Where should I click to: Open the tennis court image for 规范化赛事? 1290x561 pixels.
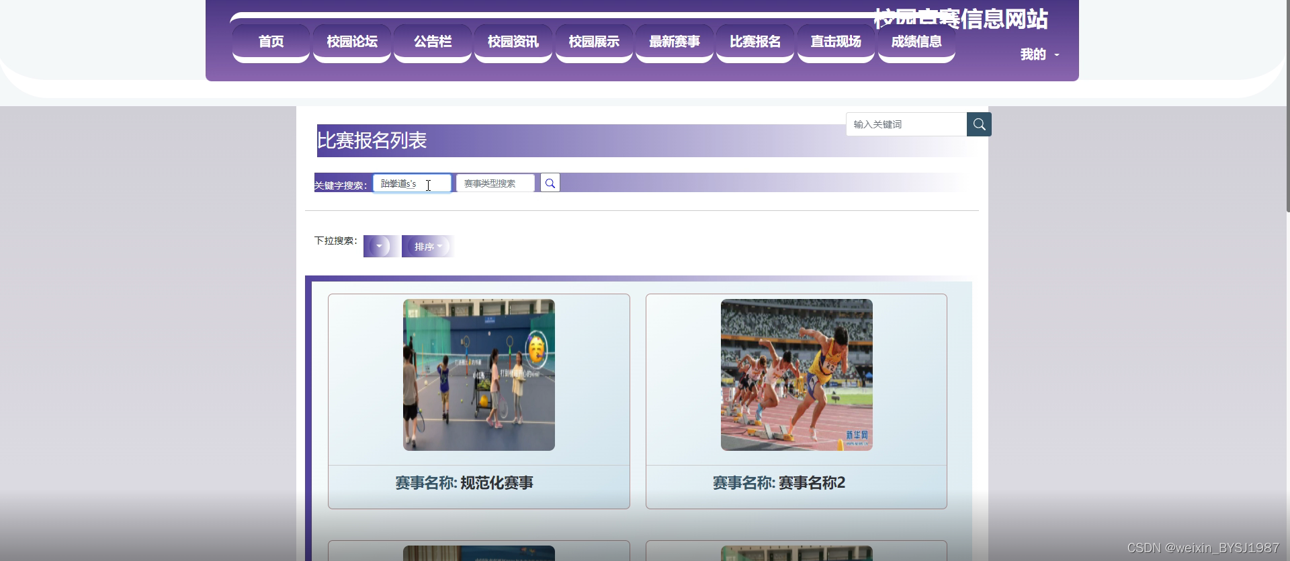[479, 375]
